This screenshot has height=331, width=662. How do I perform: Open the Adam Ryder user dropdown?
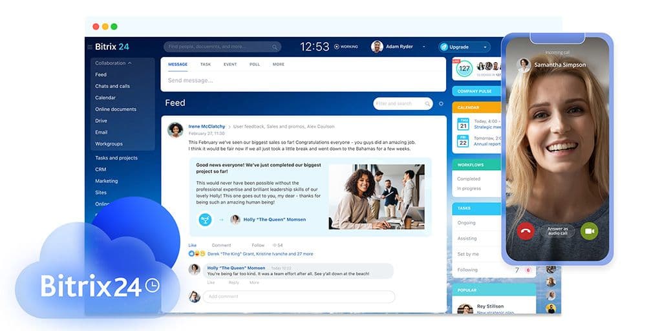tap(424, 47)
